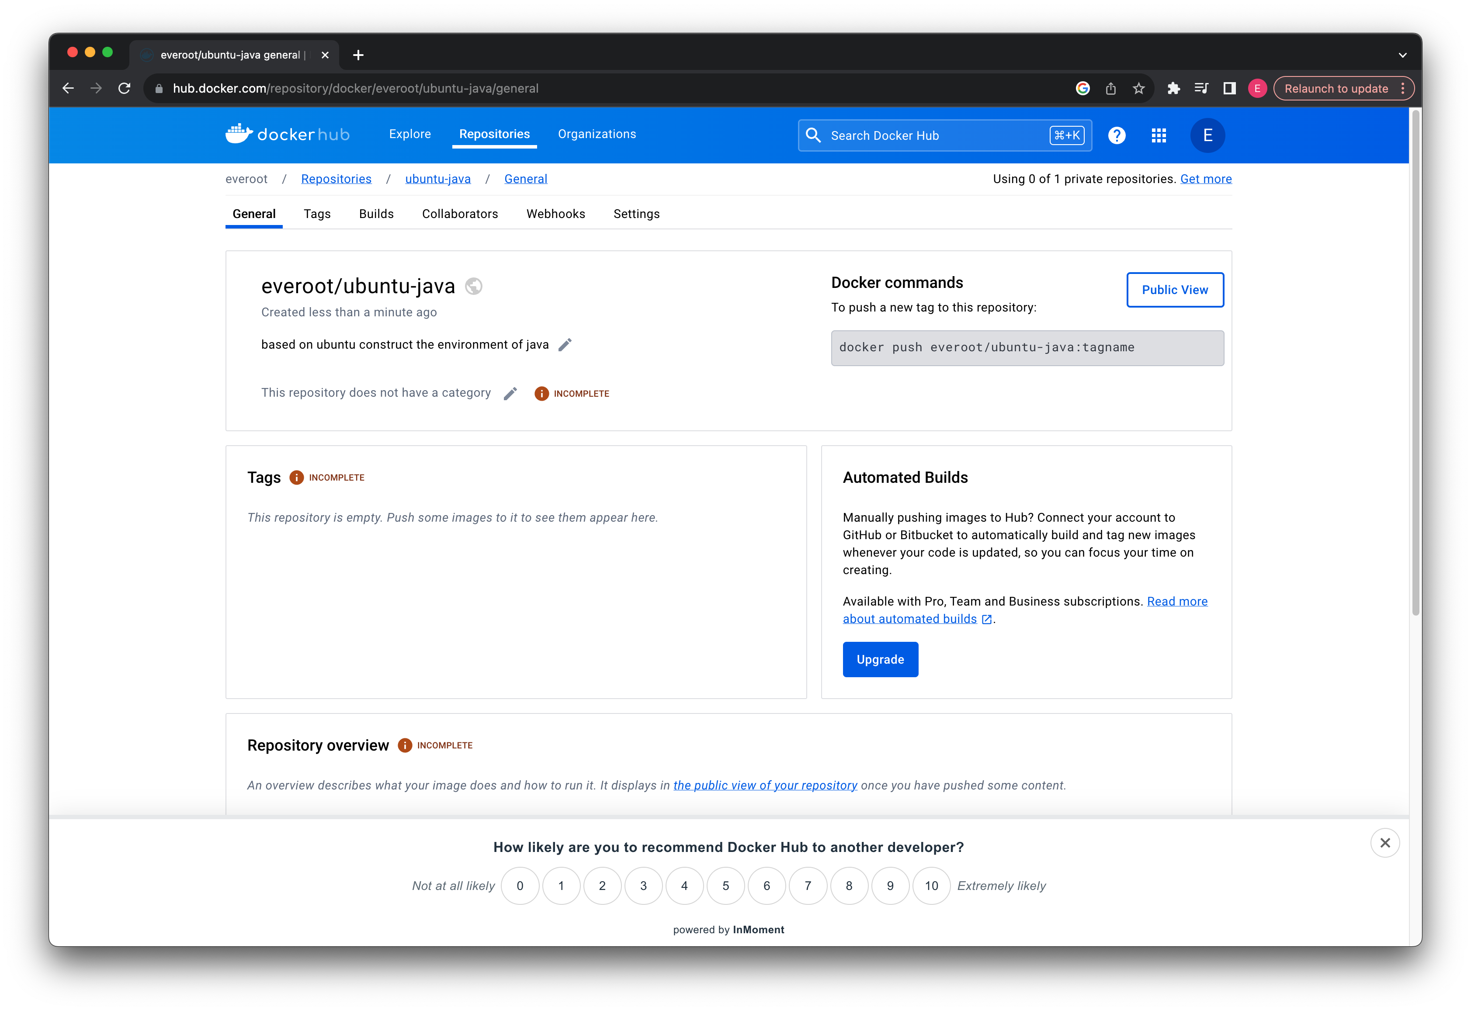Select rating 5 in the survey
This screenshot has width=1471, height=1011.
pos(726,886)
